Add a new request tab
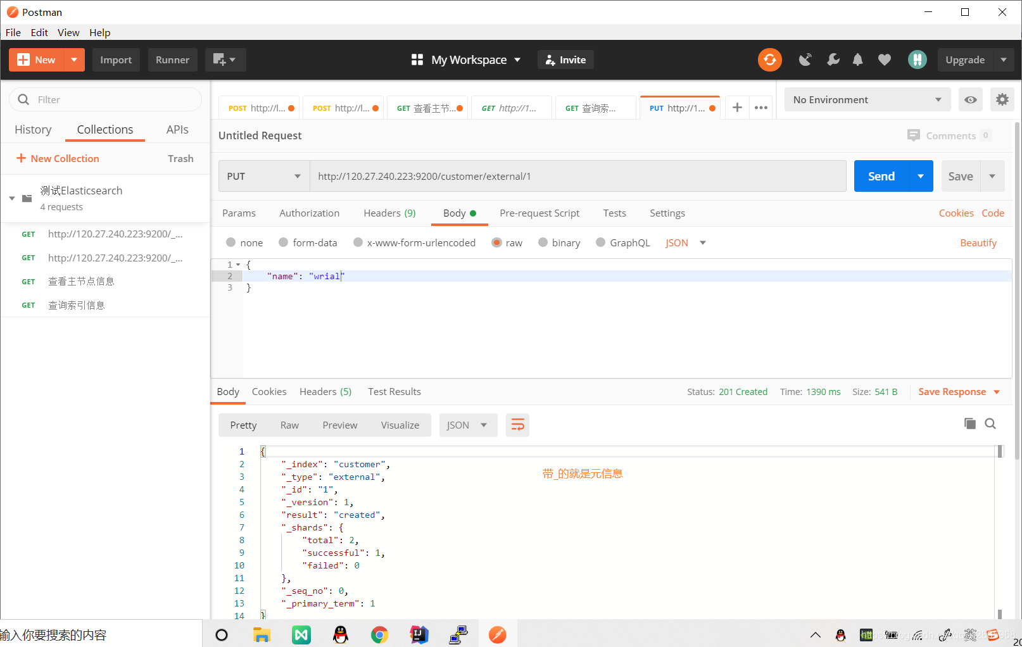Image resolution: width=1022 pixels, height=647 pixels. click(x=737, y=108)
